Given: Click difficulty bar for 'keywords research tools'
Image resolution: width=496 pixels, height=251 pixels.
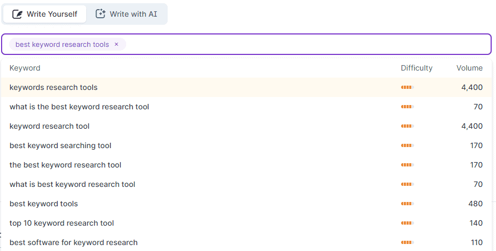Looking at the screenshot, I should click(407, 87).
